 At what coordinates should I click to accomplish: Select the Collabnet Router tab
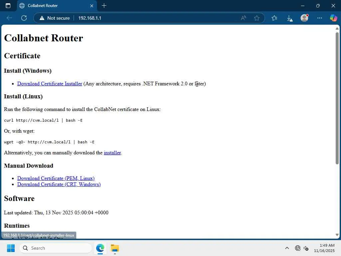(x=57, y=6)
